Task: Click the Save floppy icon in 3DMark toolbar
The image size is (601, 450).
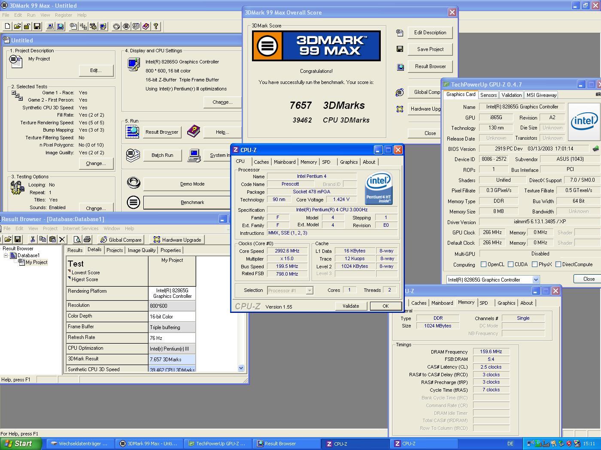Action: 37,27
